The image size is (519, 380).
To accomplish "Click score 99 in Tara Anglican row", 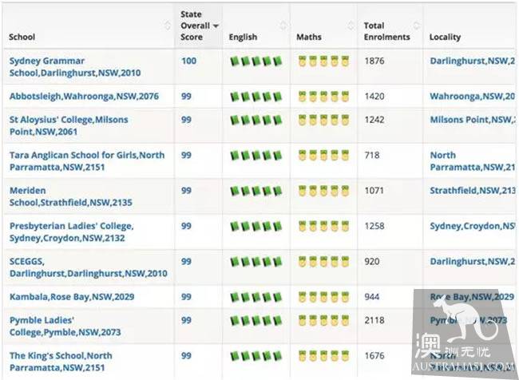I will coord(186,155).
